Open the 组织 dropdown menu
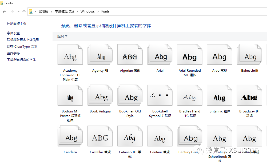 62,36
